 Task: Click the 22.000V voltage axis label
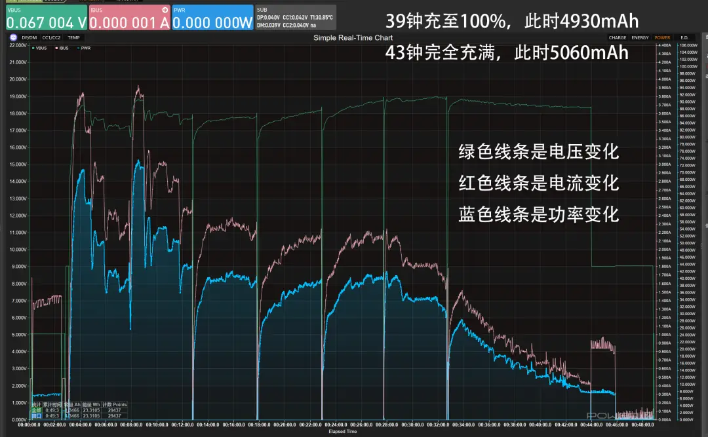point(18,45)
